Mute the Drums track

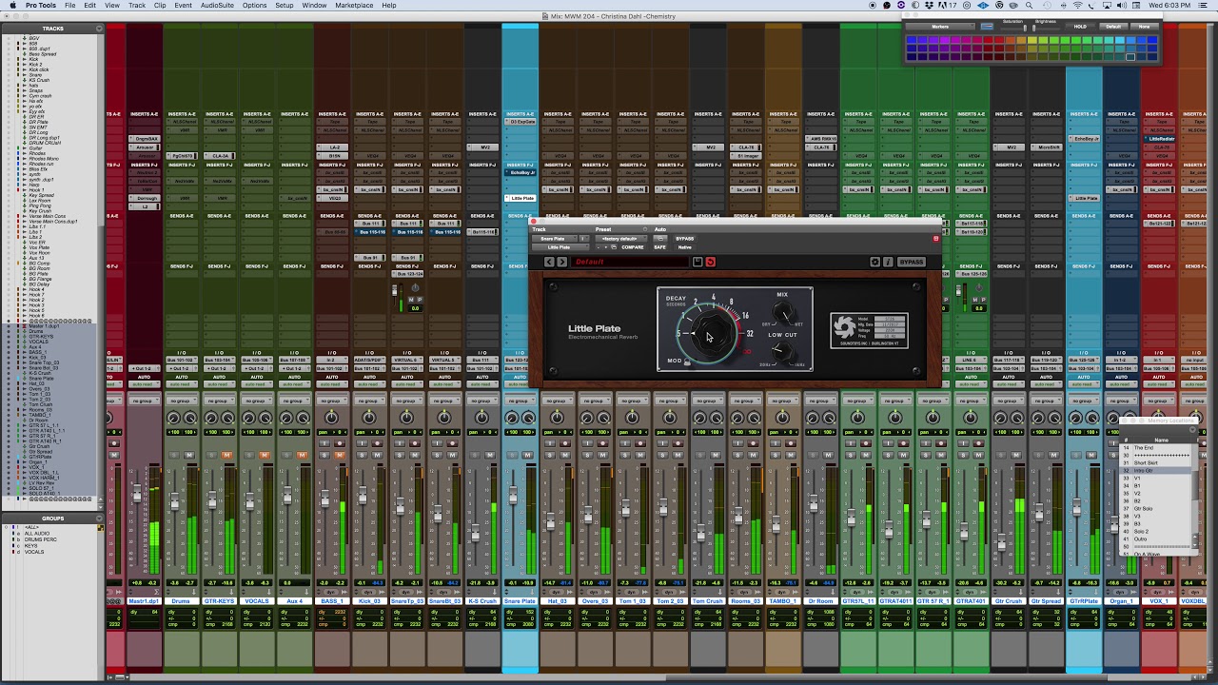(189, 455)
